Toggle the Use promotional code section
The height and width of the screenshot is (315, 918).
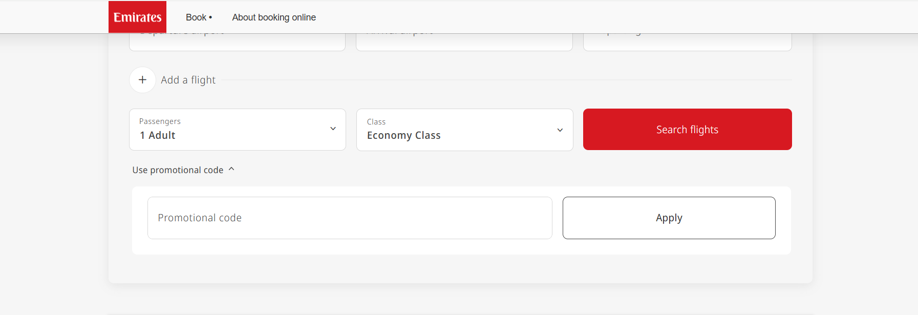pyautogui.click(x=178, y=170)
